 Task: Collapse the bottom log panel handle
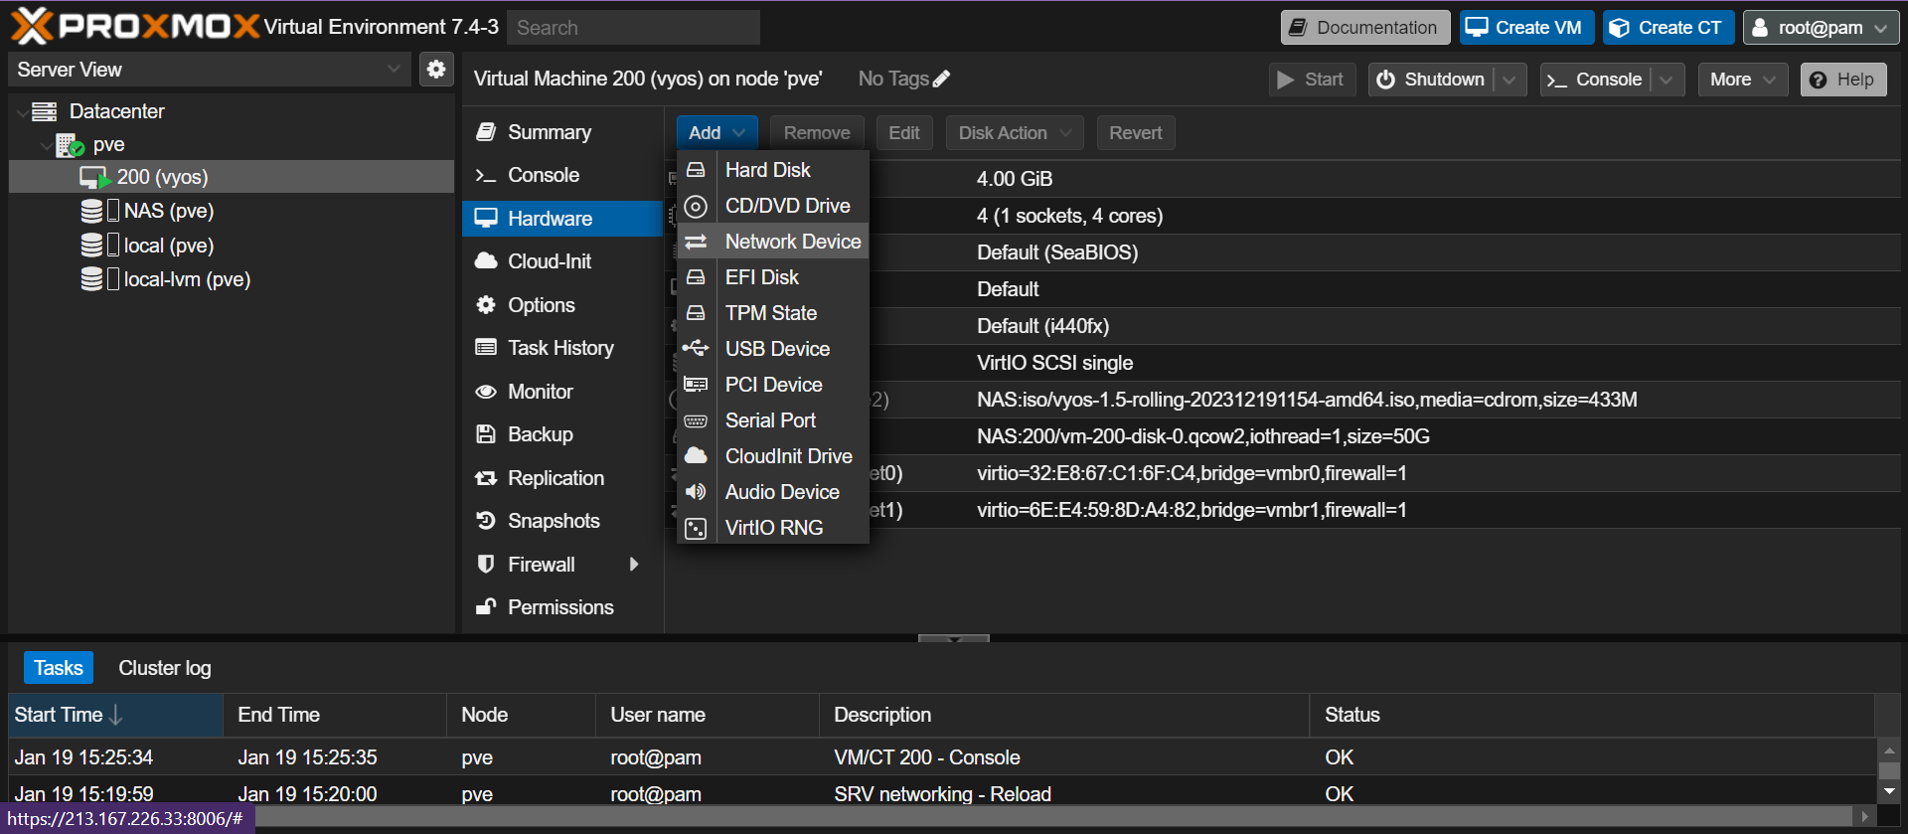(954, 638)
